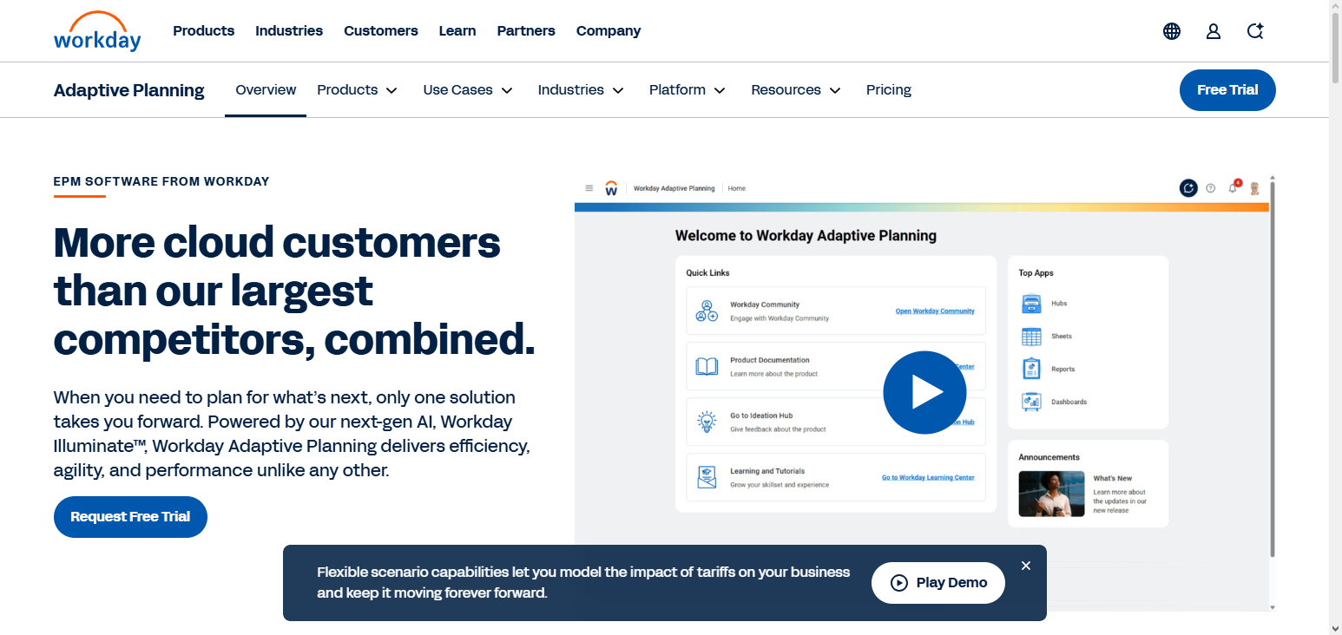This screenshot has width=1342, height=635.
Task: Select the Dashboards icon under Top Apps
Action: tap(1031, 401)
